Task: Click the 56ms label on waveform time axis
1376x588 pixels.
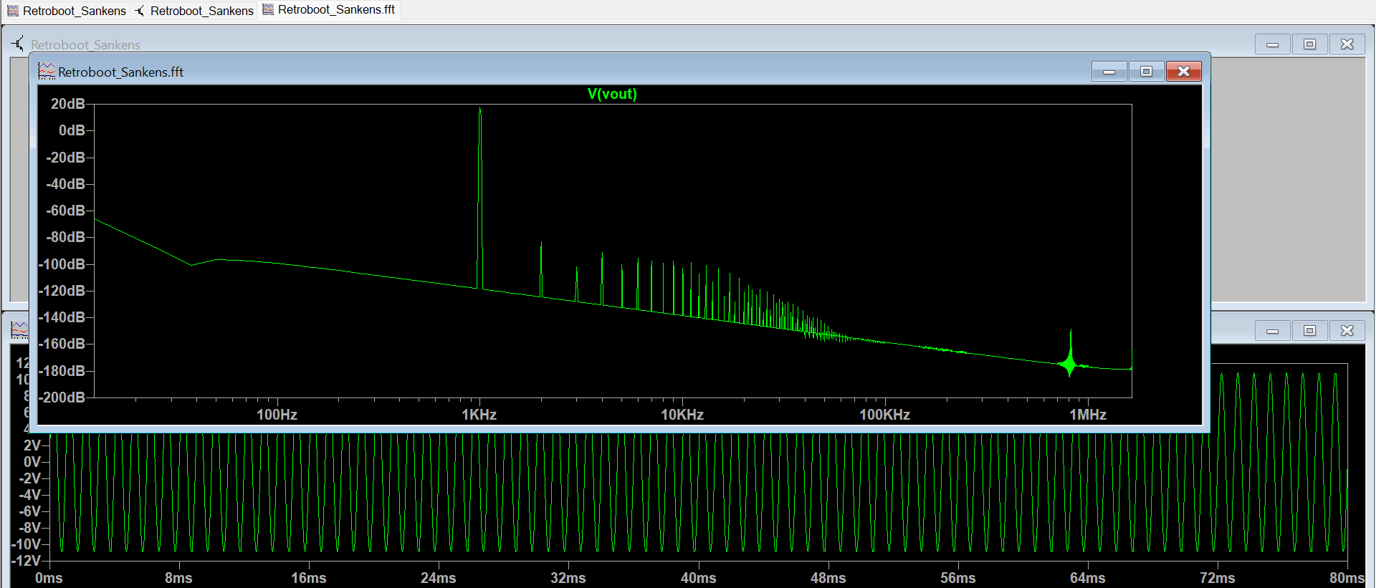Action: click(958, 578)
